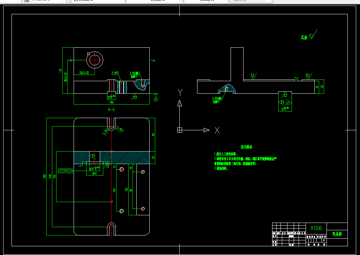The width and height of the screenshot is (360, 255).
Task: Select the A-A section view label
Action: pos(111,110)
